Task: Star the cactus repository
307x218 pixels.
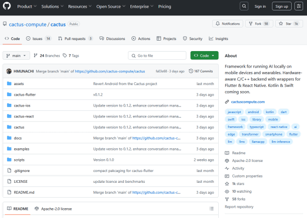Action: pyautogui.click(x=289, y=24)
